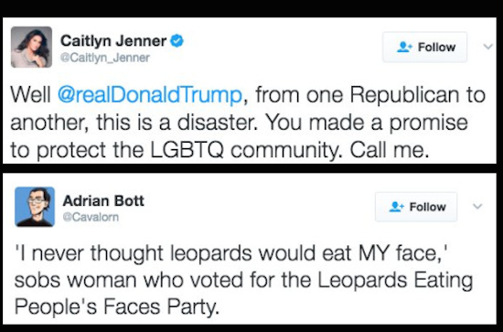This screenshot has width=503, height=332.
Task: Open Adrian Bott's cartoon avatar
Action: (x=35, y=207)
